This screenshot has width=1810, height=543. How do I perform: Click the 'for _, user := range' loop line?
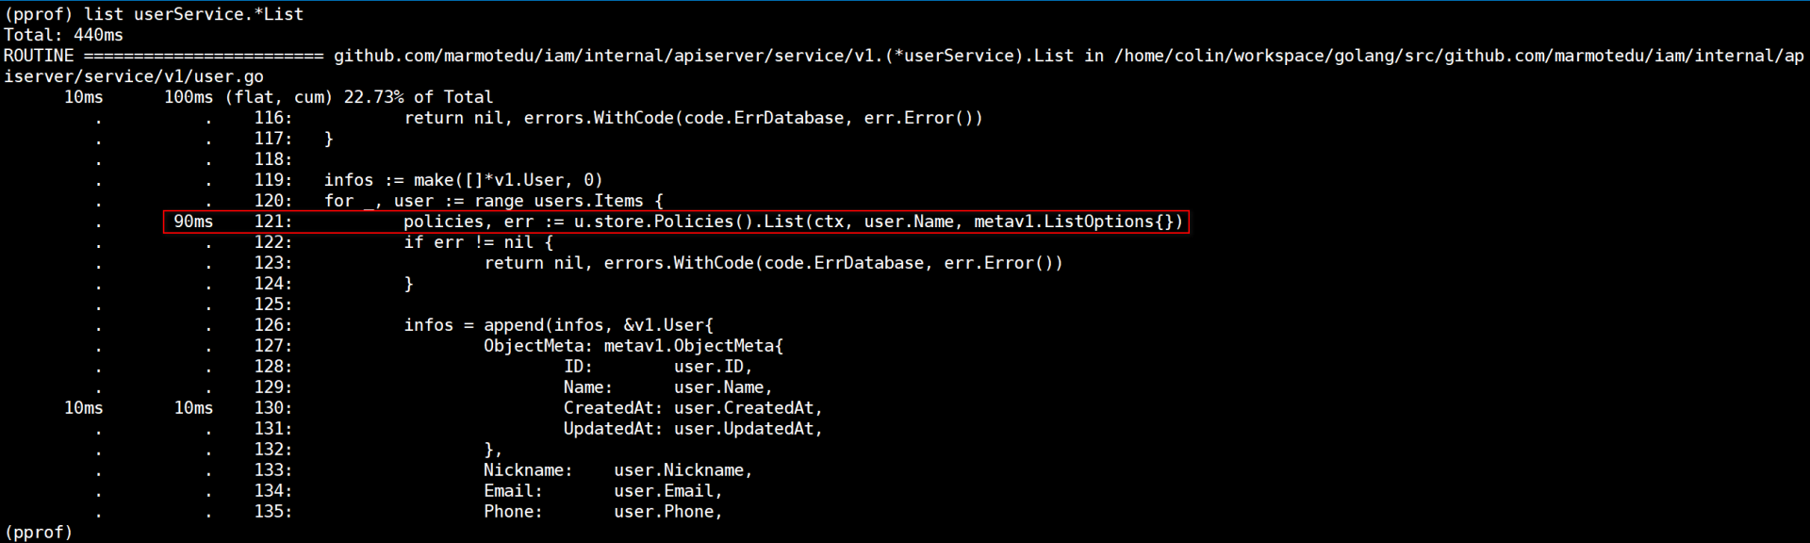point(493,201)
